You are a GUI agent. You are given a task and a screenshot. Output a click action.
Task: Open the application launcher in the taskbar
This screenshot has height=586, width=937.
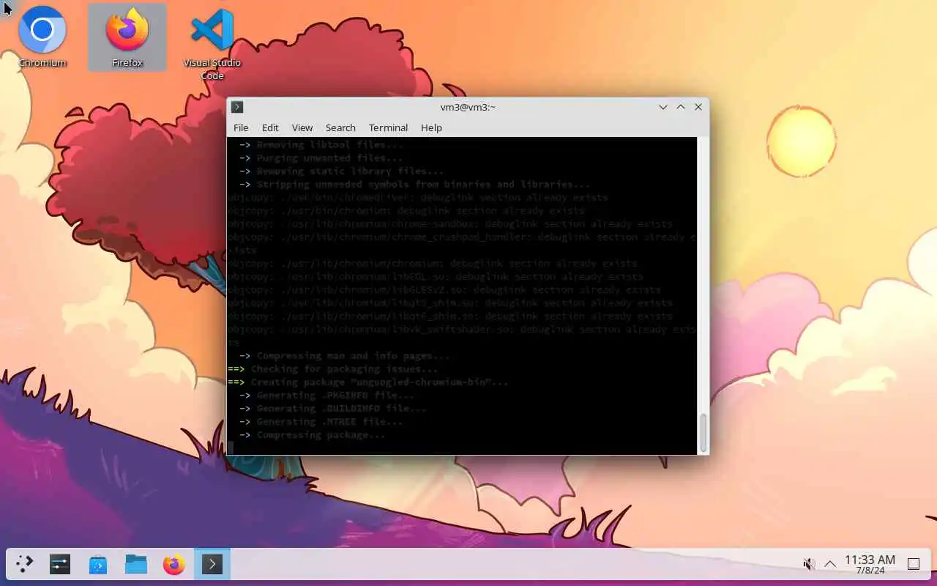coord(25,564)
